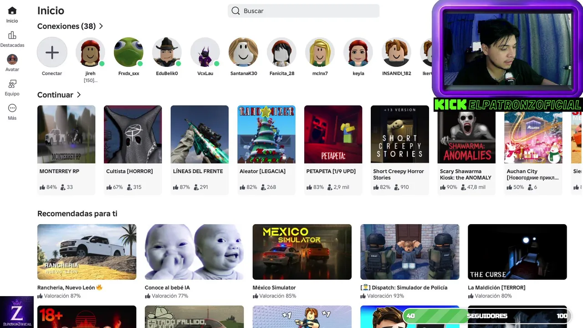Open Dispatch: Simulador de Policía thumbnail
Viewport: 583px width, 328px height.
409,252
